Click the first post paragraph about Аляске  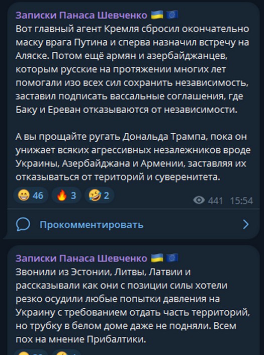133,69
